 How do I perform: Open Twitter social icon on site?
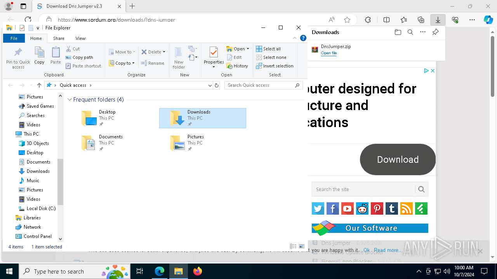[x=318, y=208]
